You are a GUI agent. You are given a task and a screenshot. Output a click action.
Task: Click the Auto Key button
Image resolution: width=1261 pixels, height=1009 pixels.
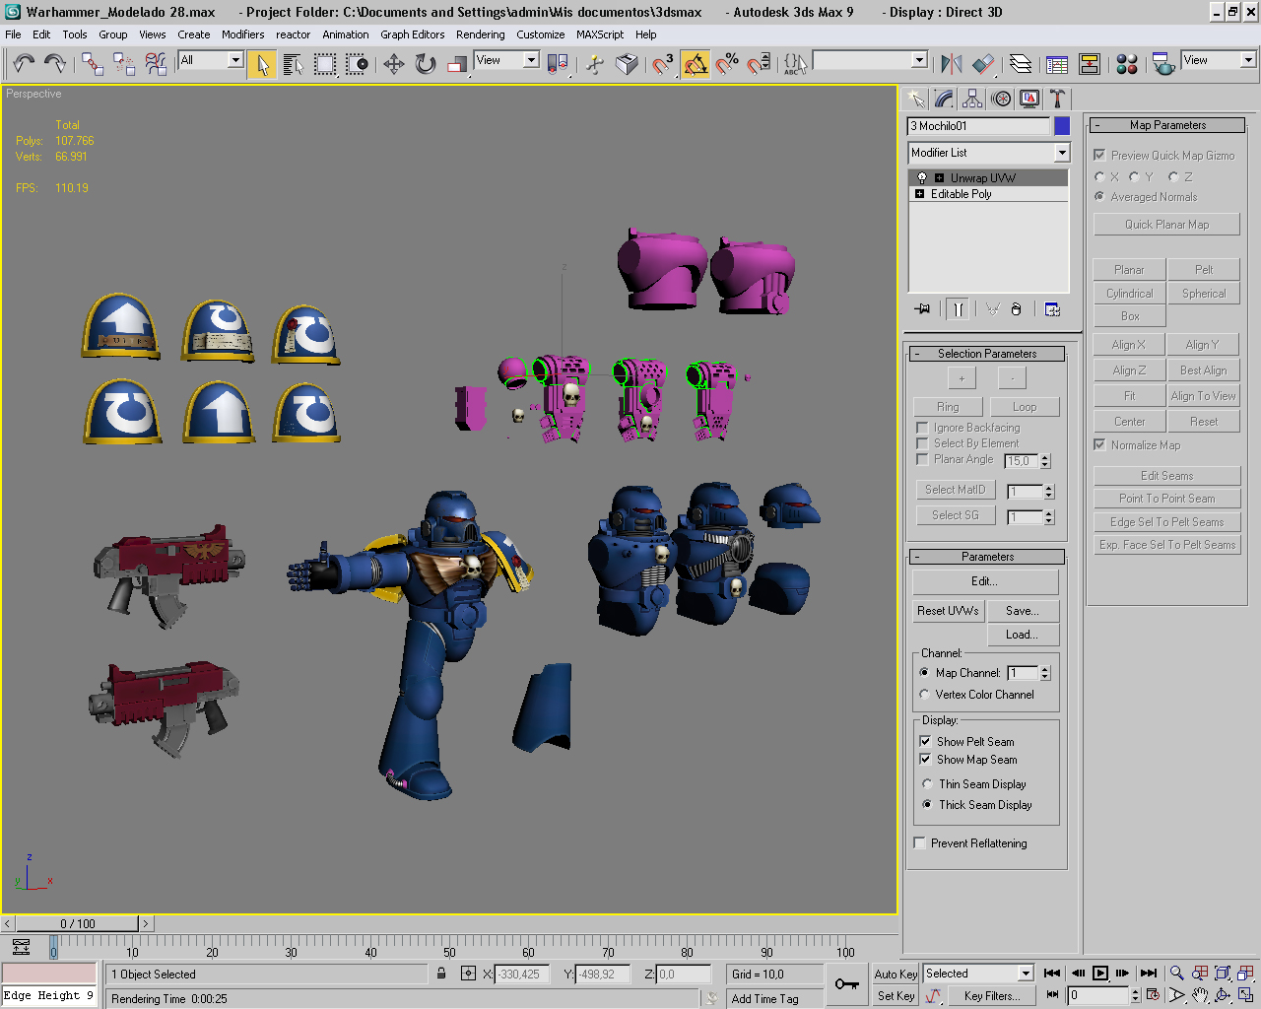896,974
